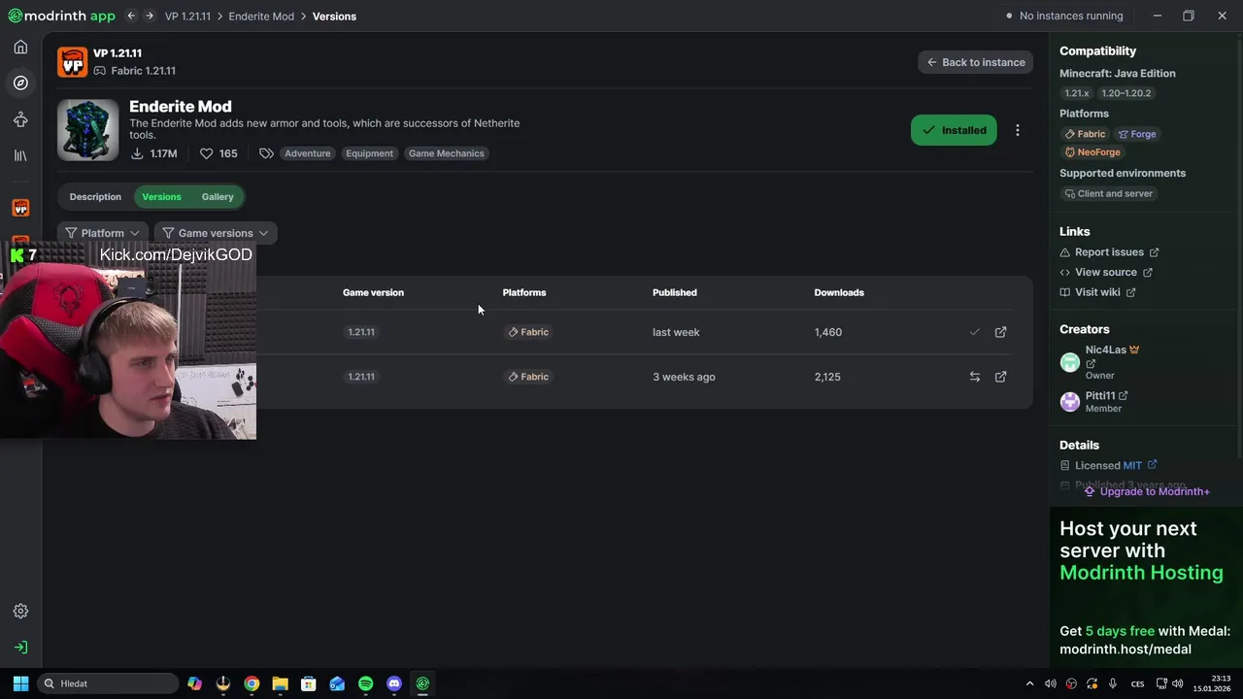1243x699 pixels.
Task: Click the Modrinth app logo
Action: pyautogui.click(x=61, y=16)
